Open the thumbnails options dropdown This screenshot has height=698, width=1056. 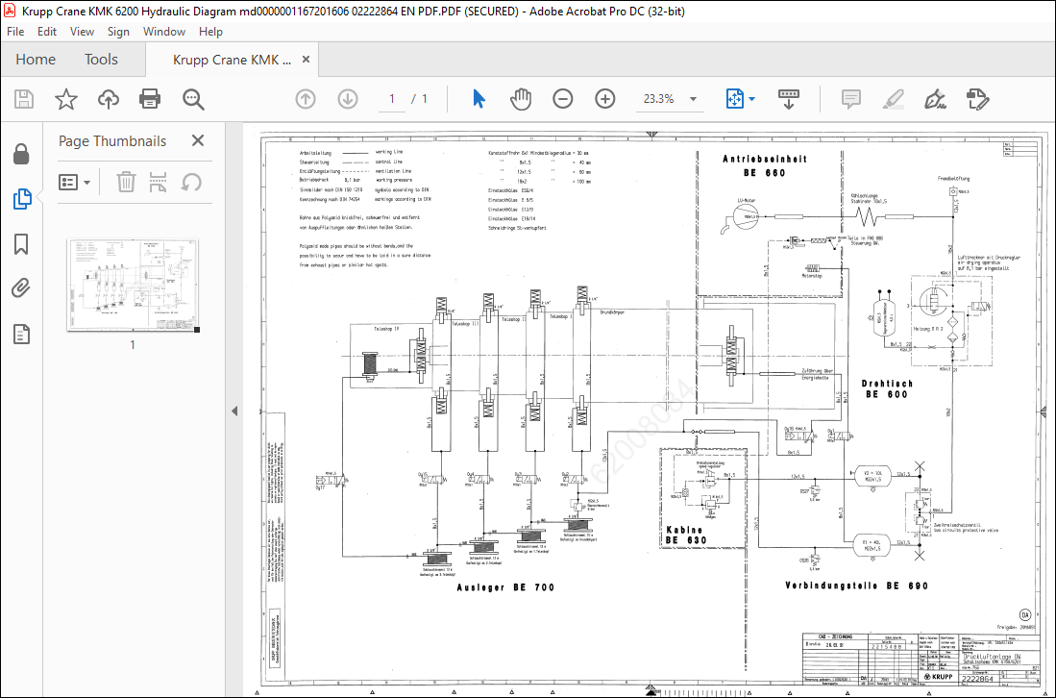[74, 182]
